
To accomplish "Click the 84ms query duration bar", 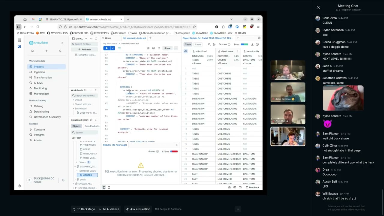I will pyautogui.click(x=244, y=44).
